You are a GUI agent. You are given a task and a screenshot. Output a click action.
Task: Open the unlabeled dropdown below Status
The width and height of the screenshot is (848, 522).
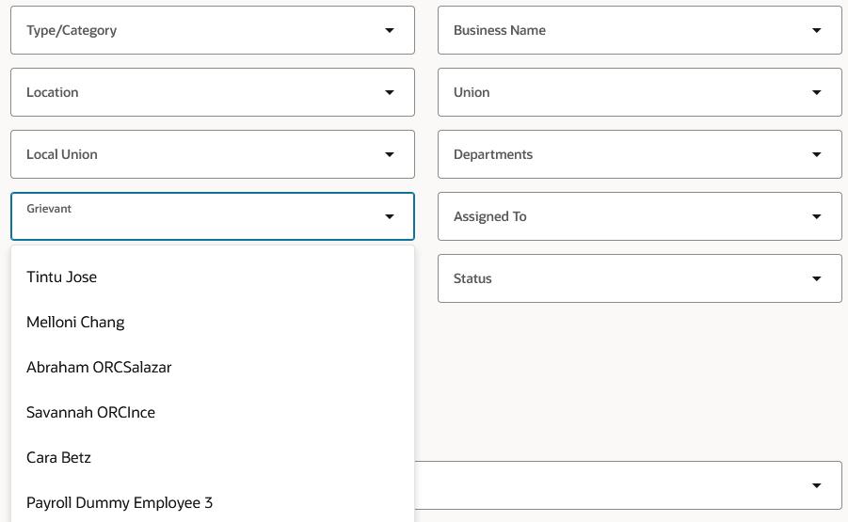point(628,485)
